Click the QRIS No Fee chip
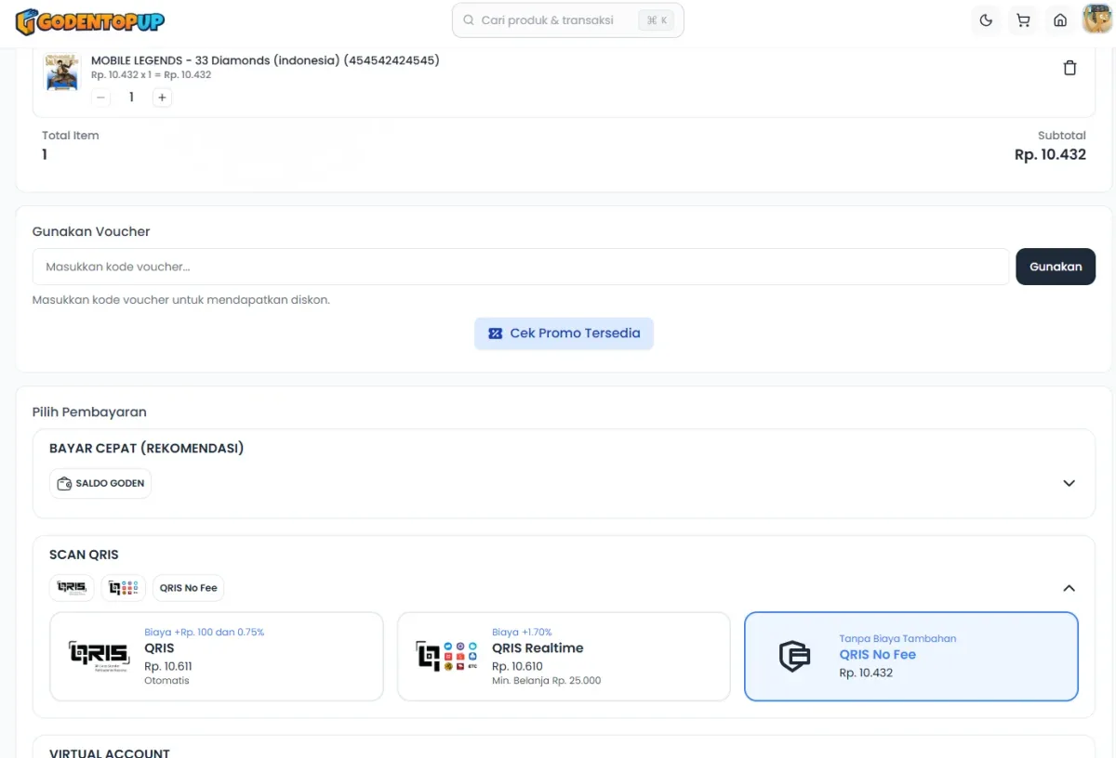This screenshot has width=1116, height=758. click(189, 588)
